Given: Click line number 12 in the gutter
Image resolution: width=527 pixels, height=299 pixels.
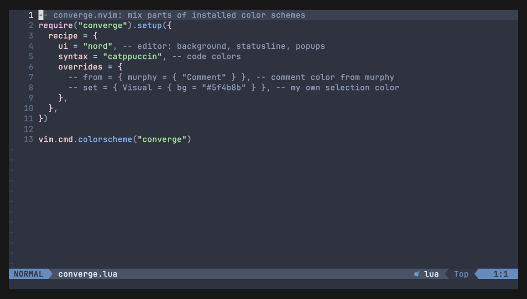Looking at the screenshot, I should pyautogui.click(x=29, y=129).
